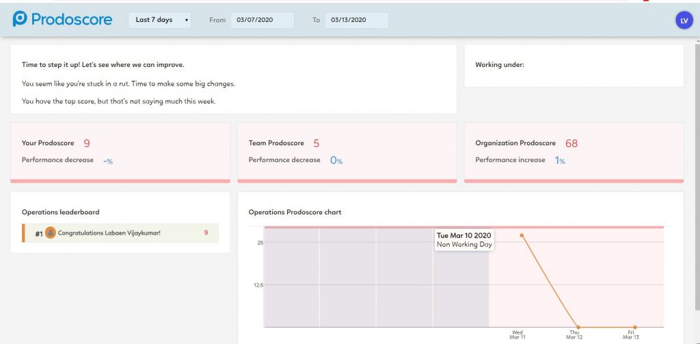Click the leaderboard user avatar icon
Image resolution: width=700 pixels, height=344 pixels.
(x=51, y=233)
